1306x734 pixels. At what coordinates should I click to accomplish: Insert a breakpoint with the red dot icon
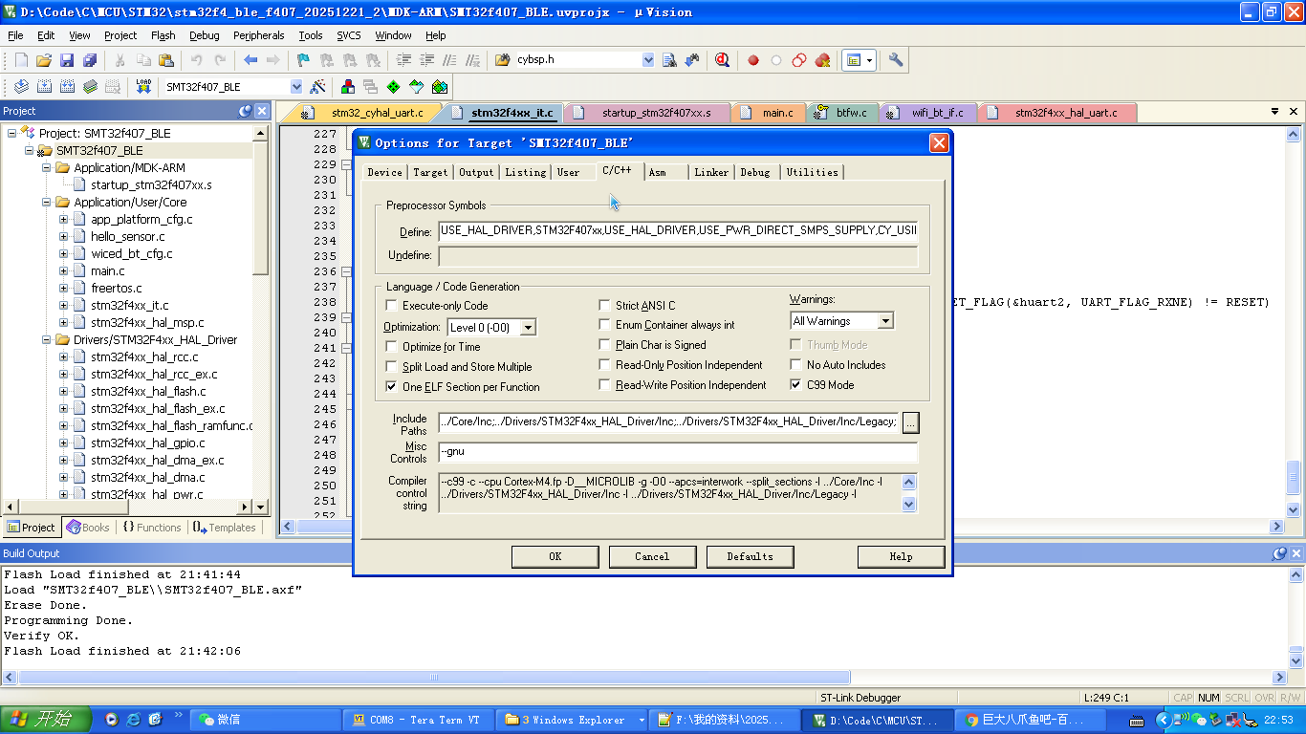[753, 60]
